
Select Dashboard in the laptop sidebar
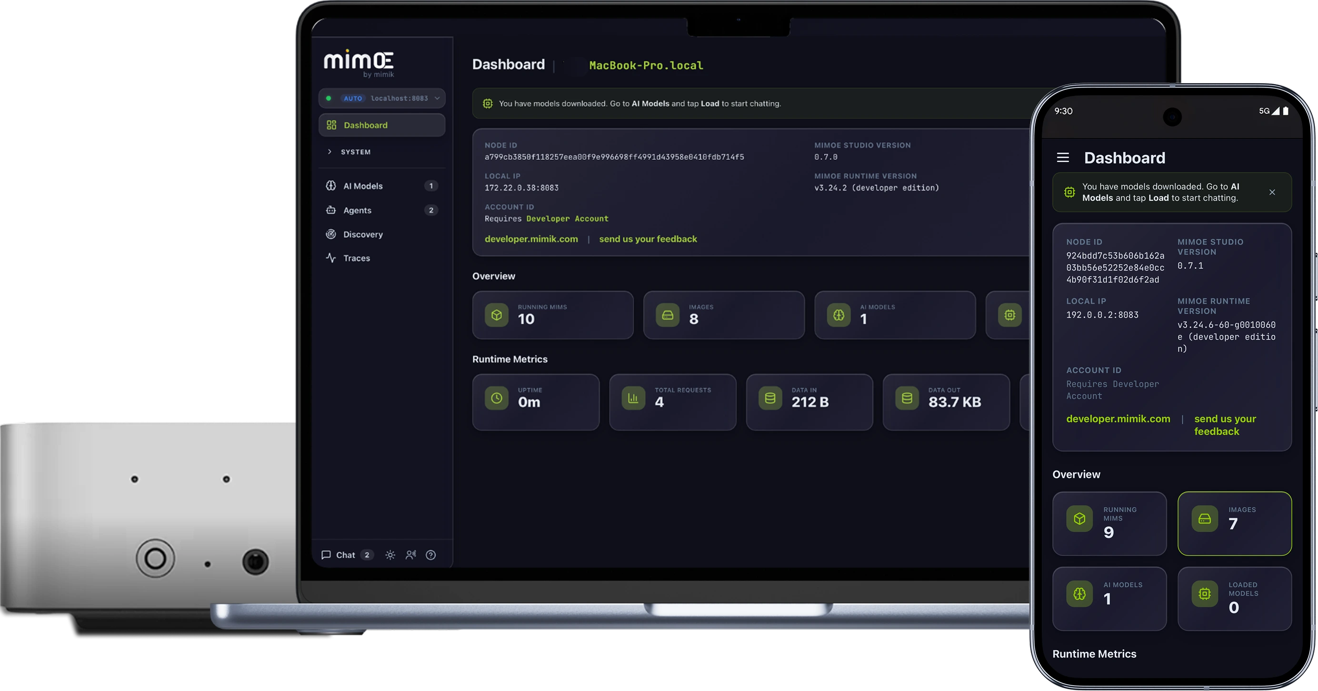point(382,125)
